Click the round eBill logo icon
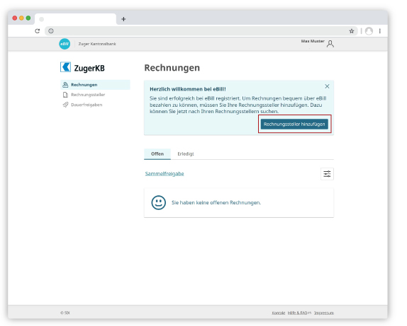Viewport: 407px width, 326px height. (x=65, y=44)
